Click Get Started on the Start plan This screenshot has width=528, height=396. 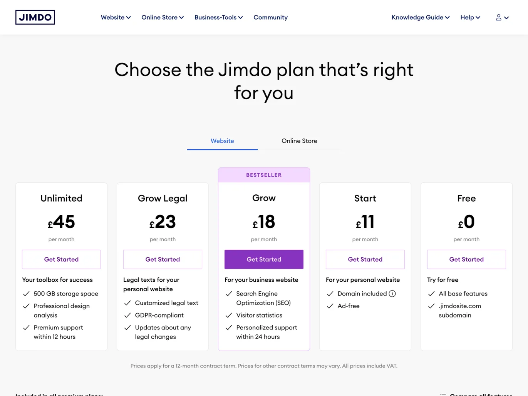(365, 259)
